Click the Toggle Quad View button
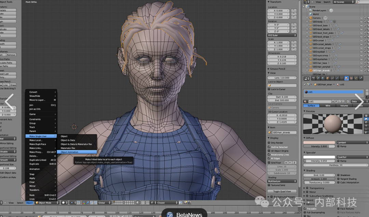 coord(282,191)
